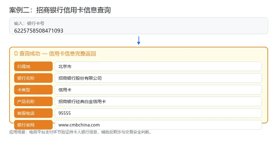Screen dimensions: 277x160
Task: Click the 招商银行股份有限公司 value
Action: [x=158, y=78]
